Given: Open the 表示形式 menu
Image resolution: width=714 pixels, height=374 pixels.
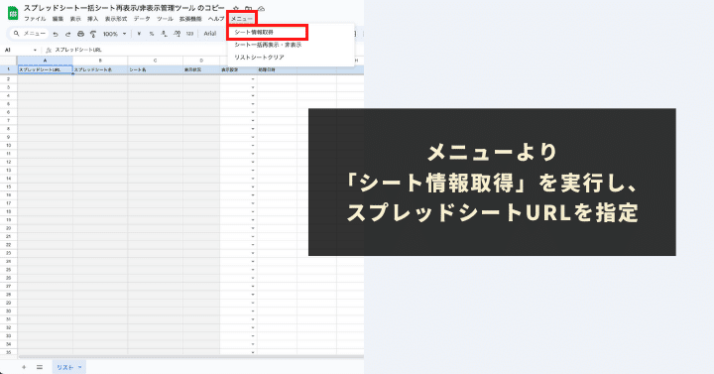Looking at the screenshot, I should [x=116, y=19].
